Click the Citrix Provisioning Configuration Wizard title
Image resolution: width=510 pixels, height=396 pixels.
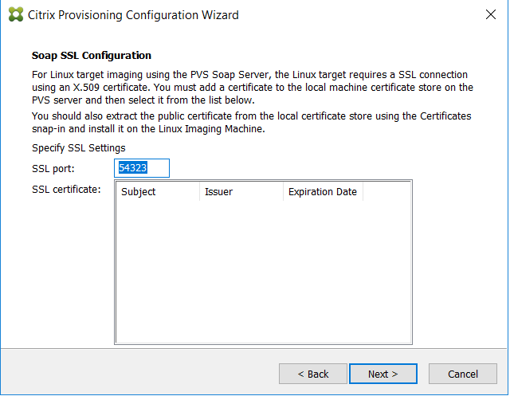coord(133,15)
